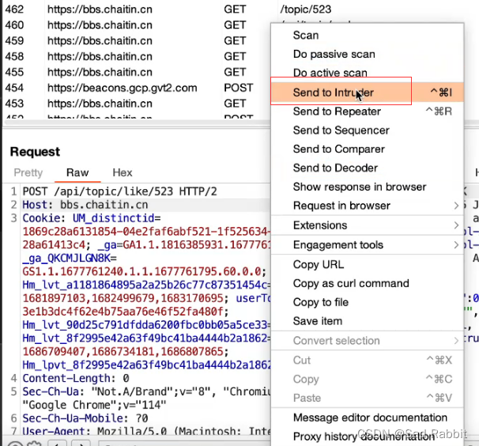Click Send to Sequencer
This screenshot has width=479, height=446.
(368, 130)
